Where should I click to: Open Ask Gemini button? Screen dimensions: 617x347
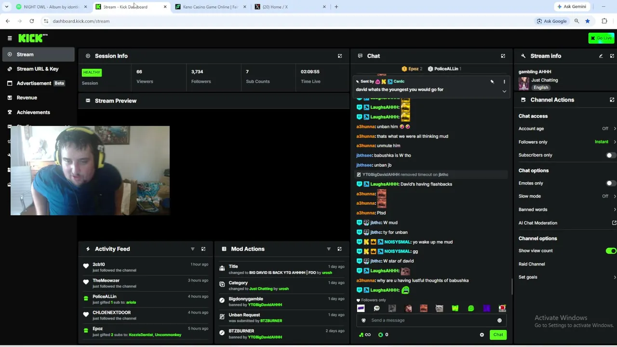click(x=572, y=7)
